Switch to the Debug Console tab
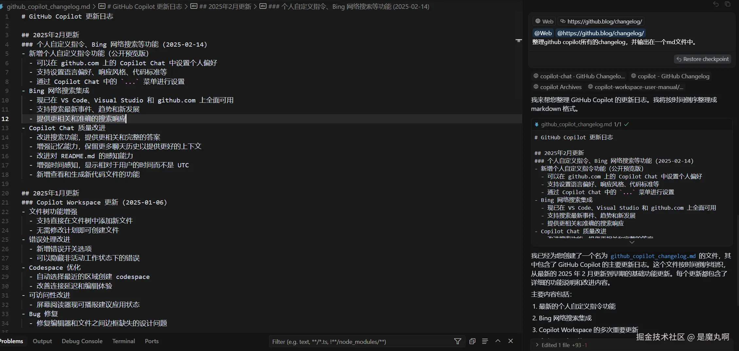The width and height of the screenshot is (739, 351). [x=82, y=341]
